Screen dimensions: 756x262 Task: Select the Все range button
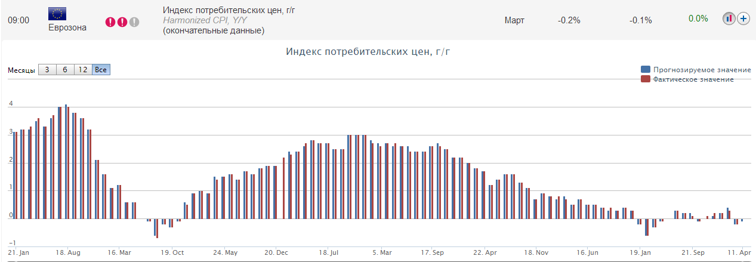pyautogui.click(x=101, y=70)
